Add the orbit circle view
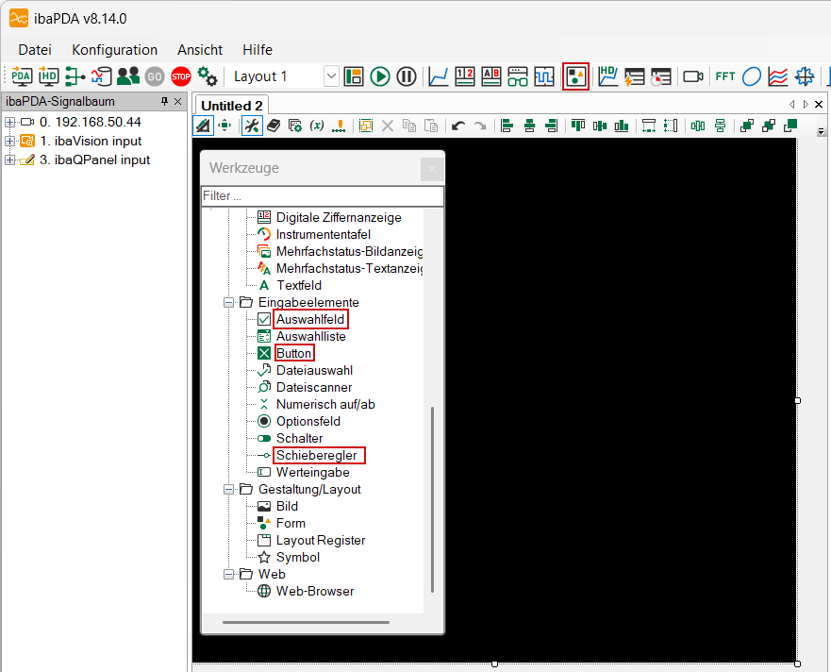Image resolution: width=831 pixels, height=672 pixels. coord(752,76)
